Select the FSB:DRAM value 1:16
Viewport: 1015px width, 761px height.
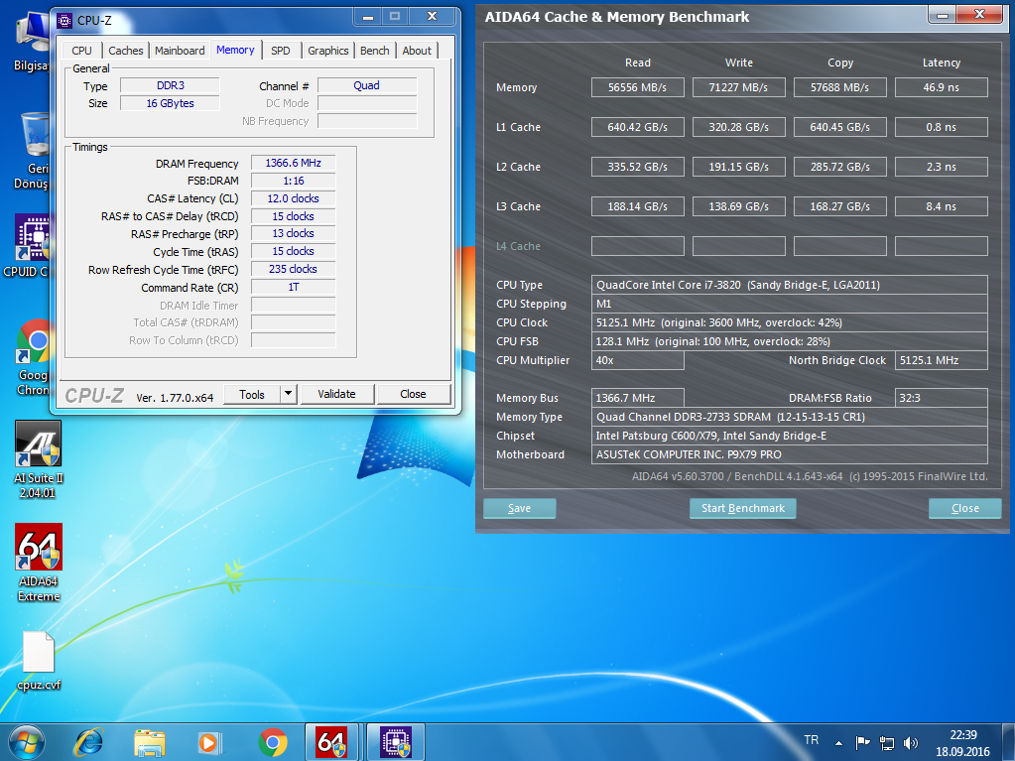[x=294, y=182]
